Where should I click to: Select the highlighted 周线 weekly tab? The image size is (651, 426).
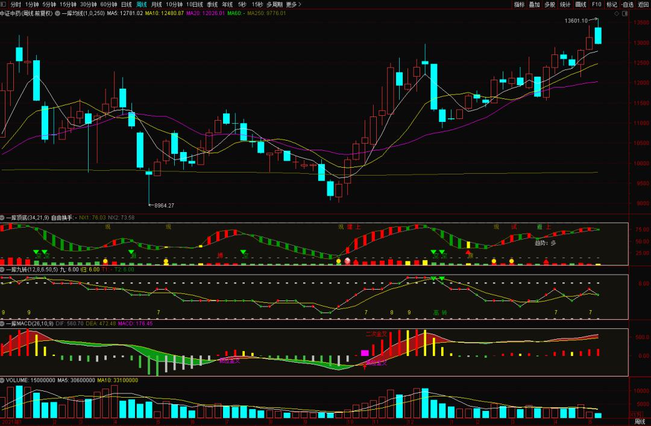pyautogui.click(x=142, y=5)
